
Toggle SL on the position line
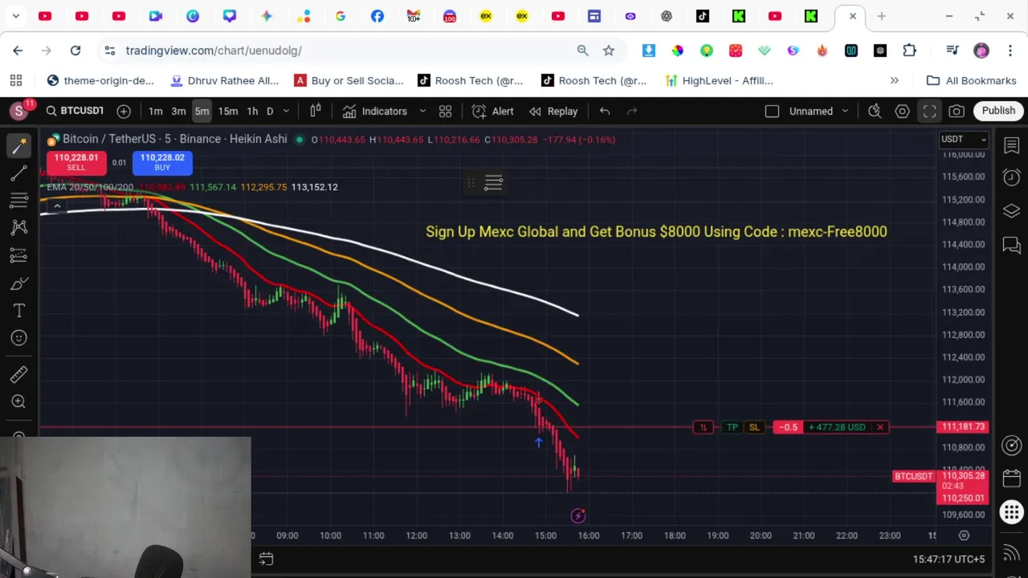754,427
